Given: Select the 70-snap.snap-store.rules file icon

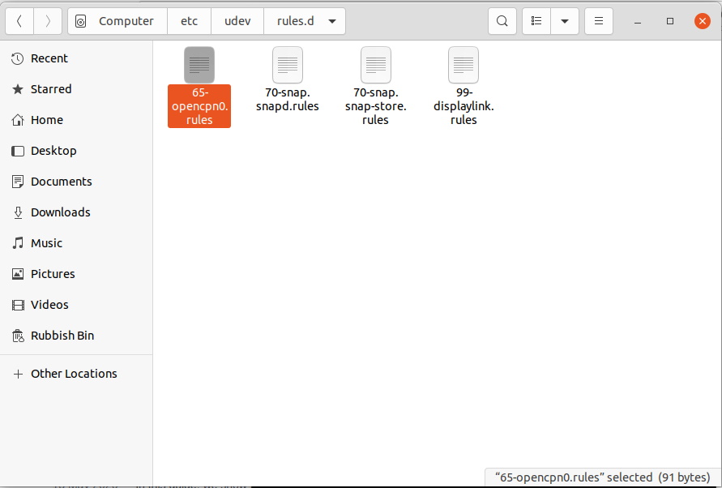Looking at the screenshot, I should point(376,65).
